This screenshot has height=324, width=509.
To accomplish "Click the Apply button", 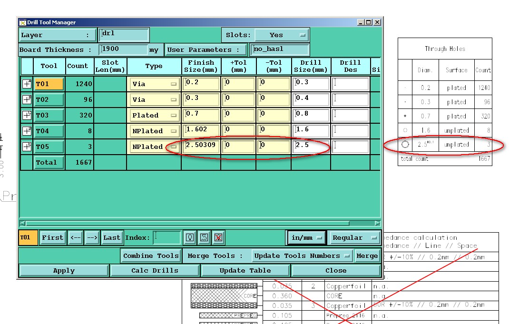I will coord(64,270).
